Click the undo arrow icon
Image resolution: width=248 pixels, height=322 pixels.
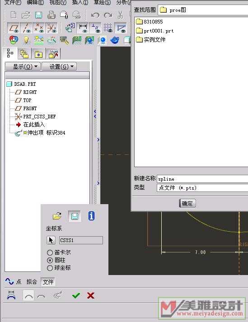95,15
